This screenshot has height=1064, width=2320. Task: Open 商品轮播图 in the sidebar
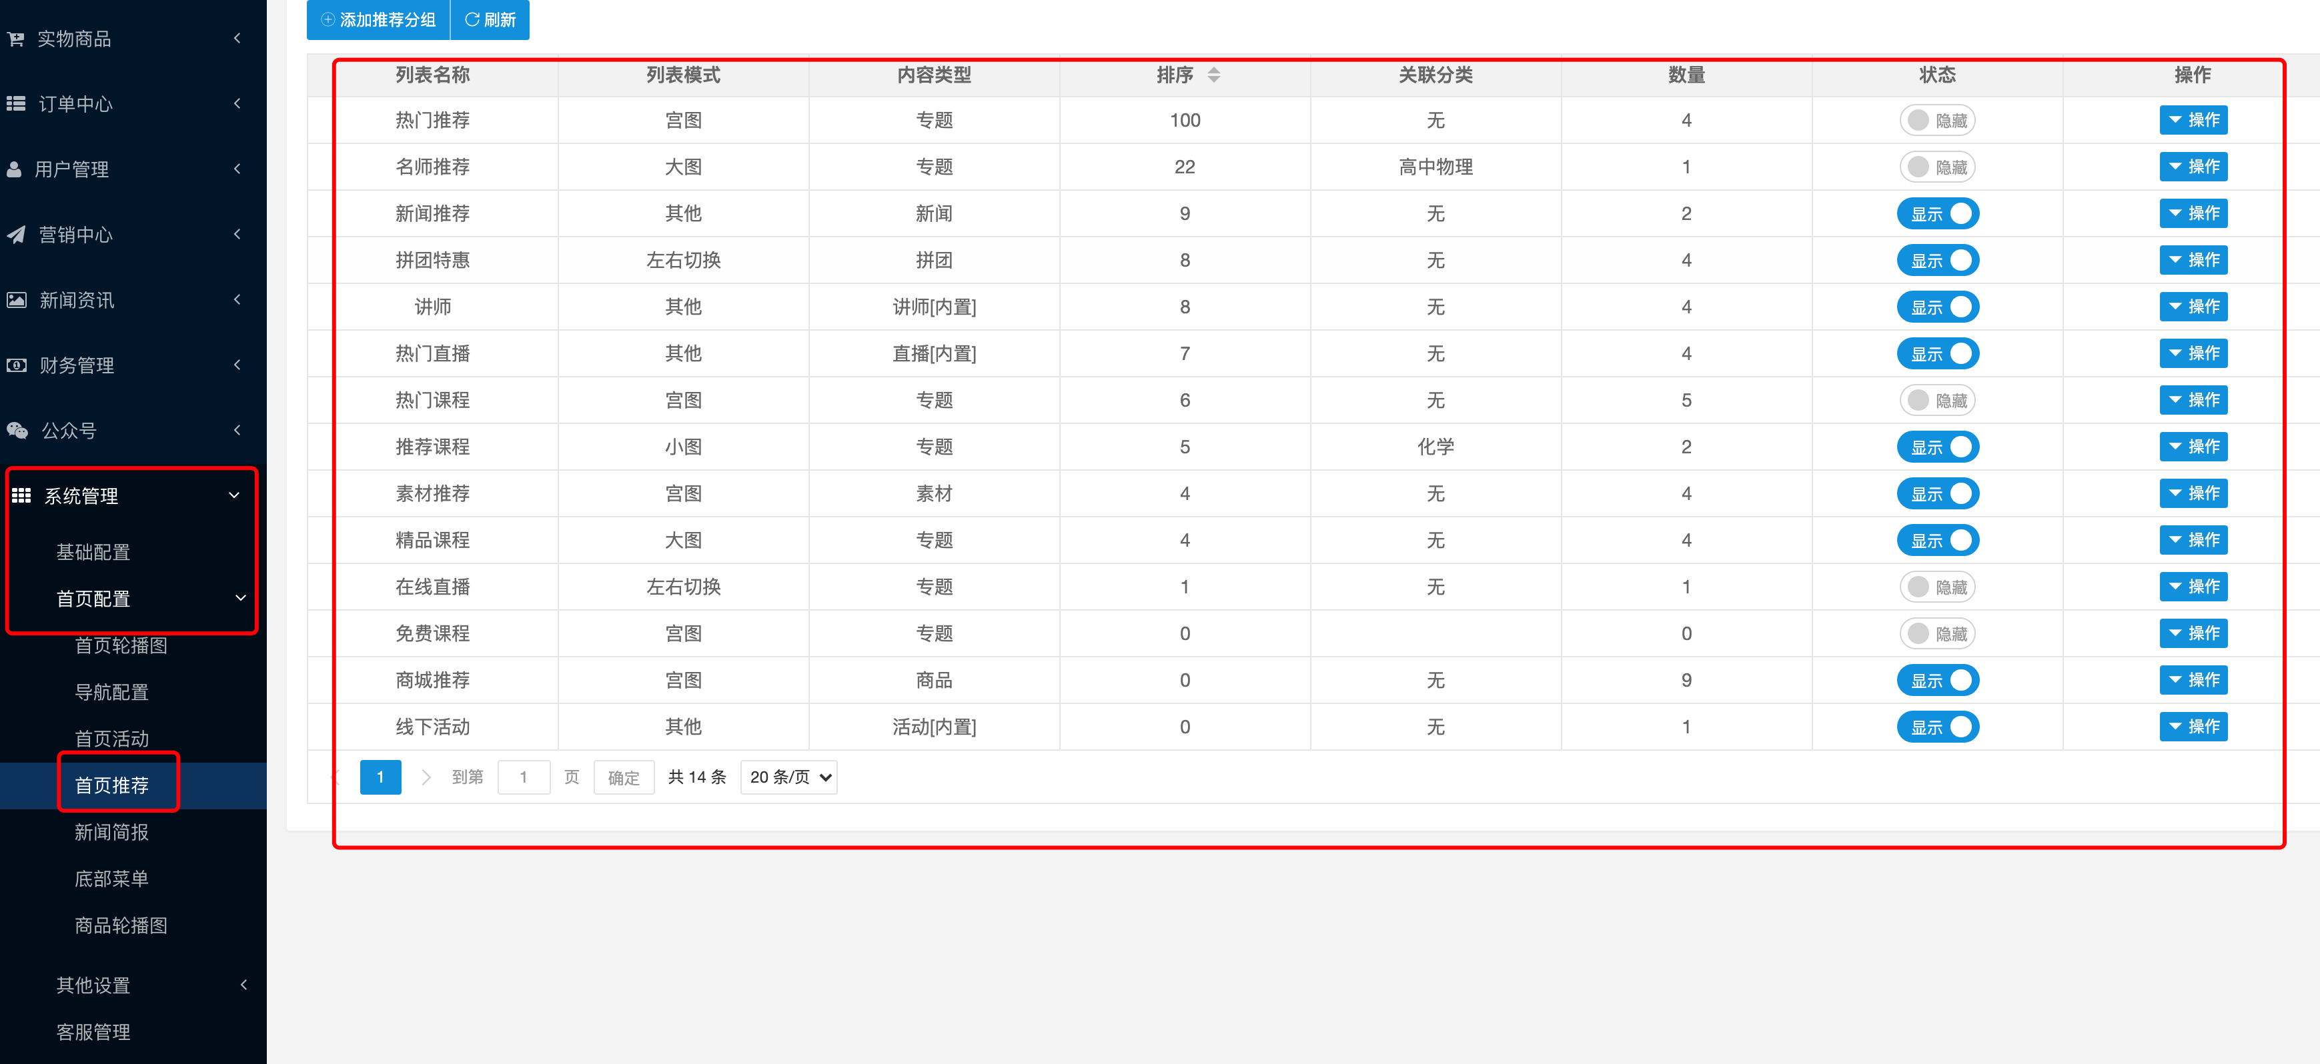click(121, 925)
